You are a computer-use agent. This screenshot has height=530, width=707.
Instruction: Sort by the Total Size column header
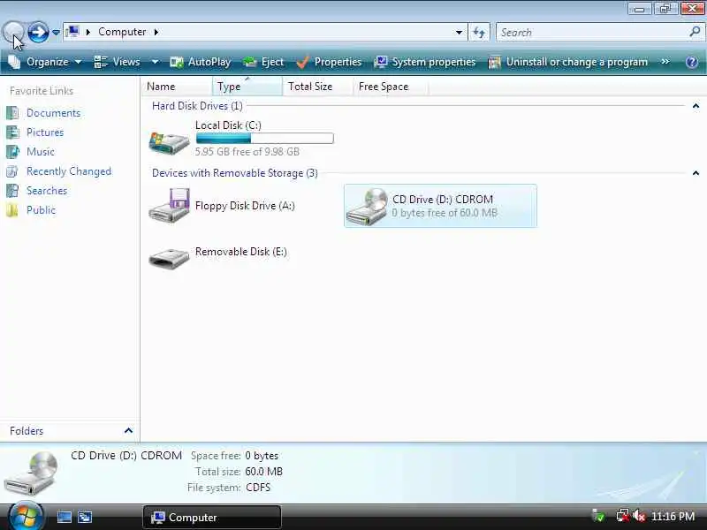click(x=317, y=86)
